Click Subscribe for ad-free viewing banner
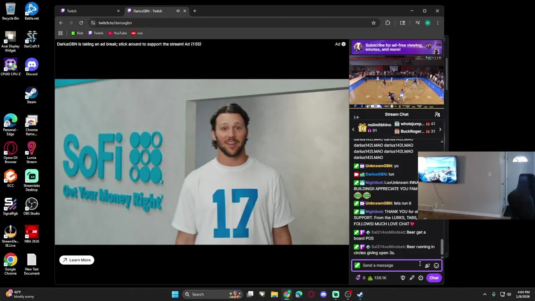Image resolution: width=535 pixels, height=301 pixels. click(x=397, y=47)
